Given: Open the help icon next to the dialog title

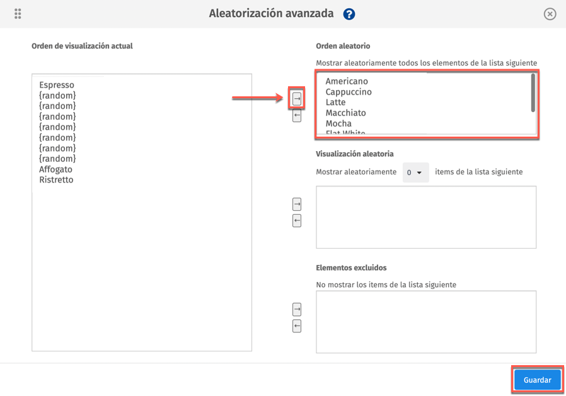Looking at the screenshot, I should (x=349, y=13).
